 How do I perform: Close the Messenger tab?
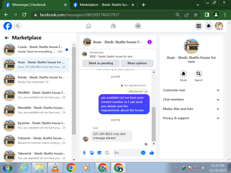click(65, 5)
